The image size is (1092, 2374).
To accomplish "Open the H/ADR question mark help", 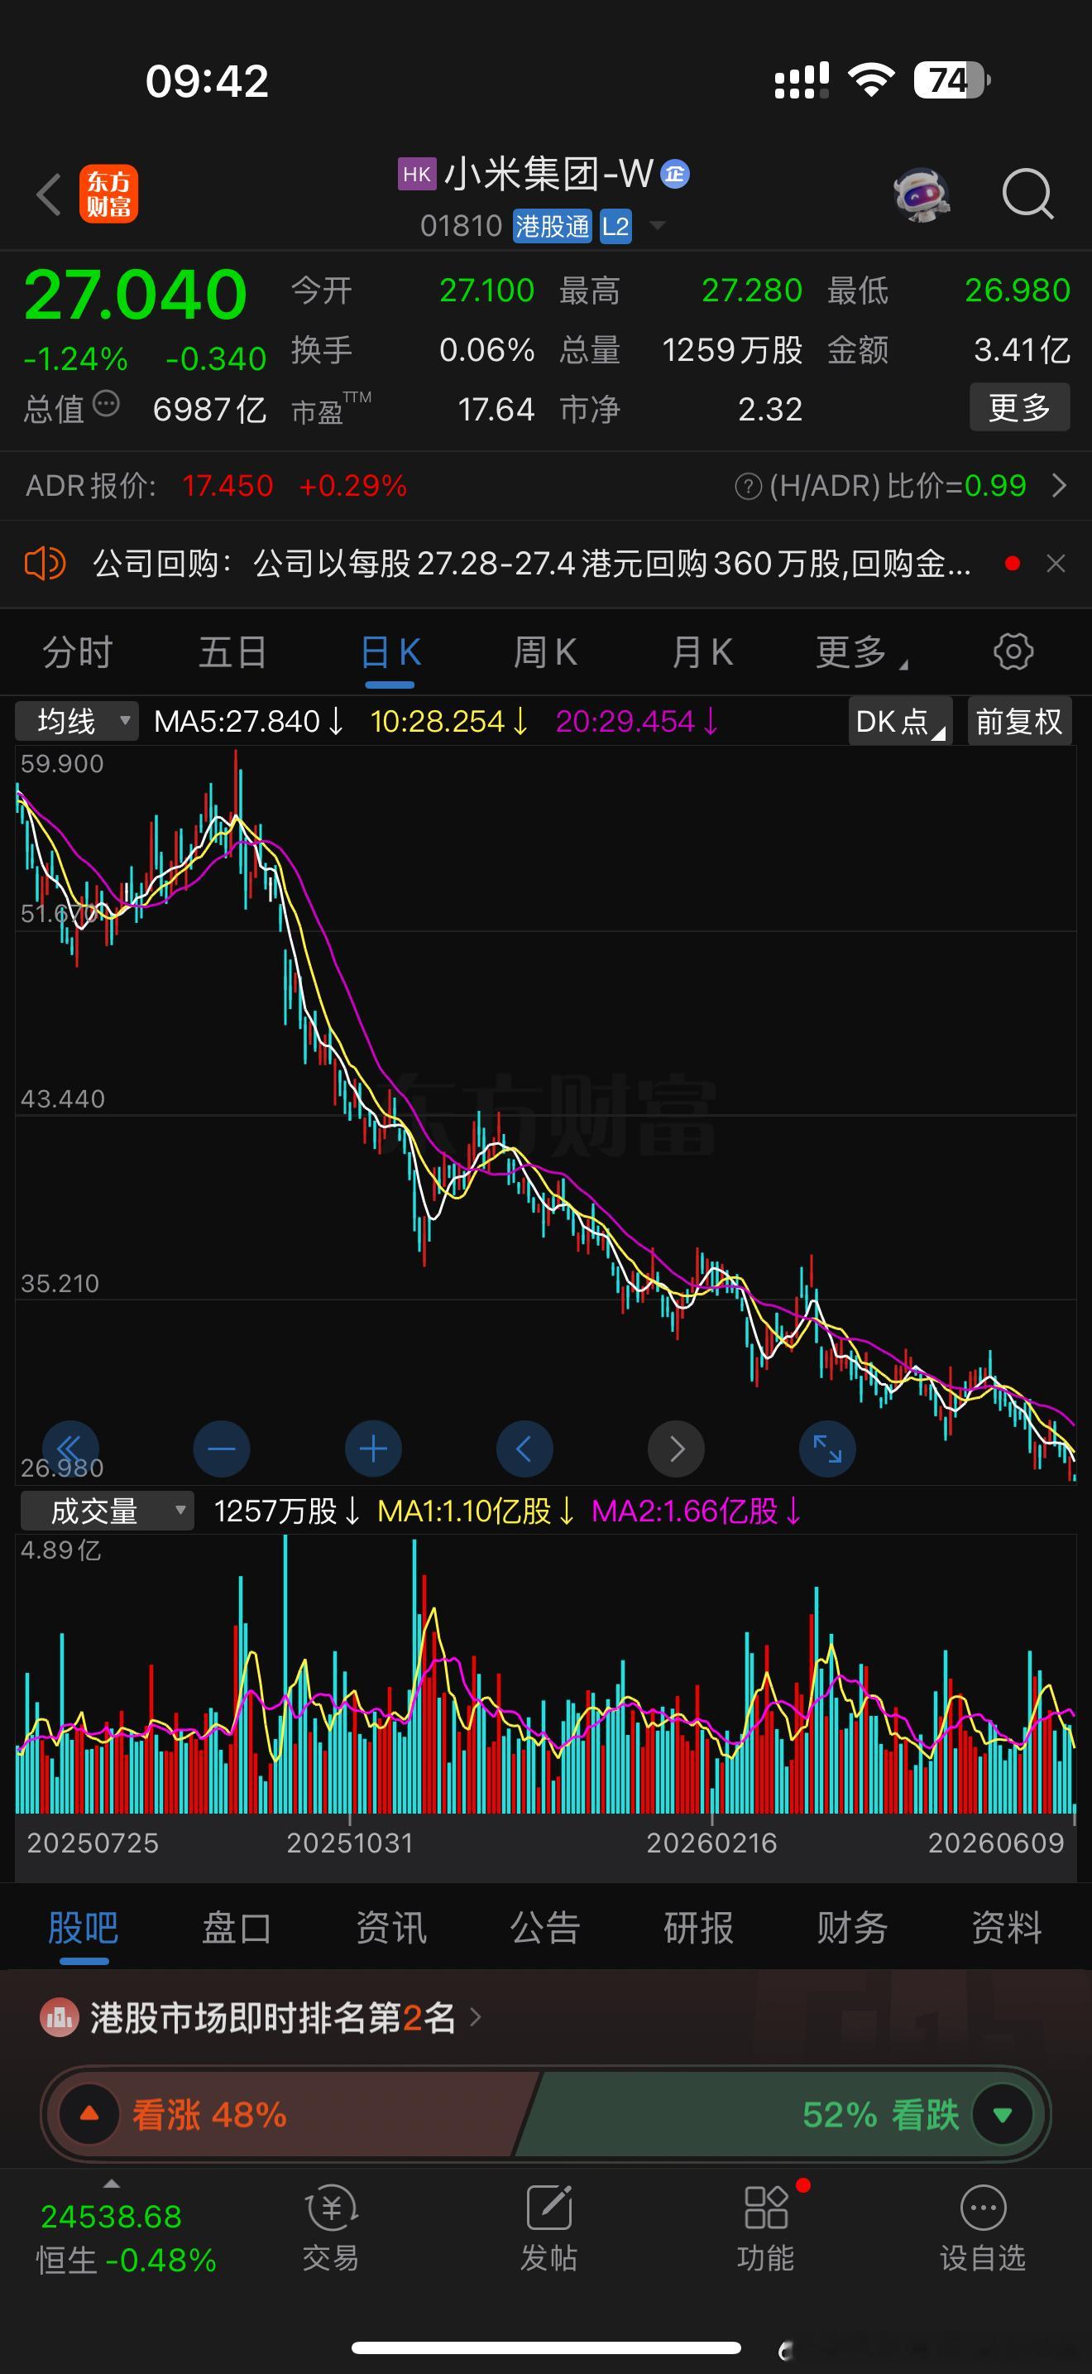I will point(748,486).
